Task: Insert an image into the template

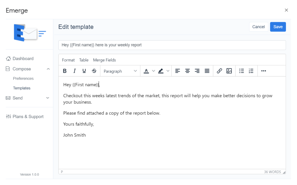Action: tap(229, 71)
